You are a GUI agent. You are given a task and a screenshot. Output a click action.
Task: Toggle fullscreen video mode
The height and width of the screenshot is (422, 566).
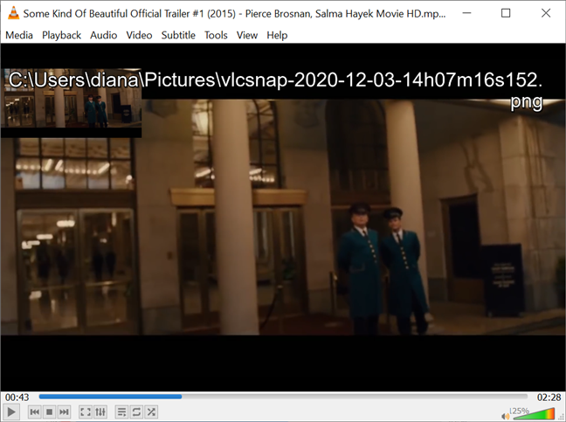[86, 412]
